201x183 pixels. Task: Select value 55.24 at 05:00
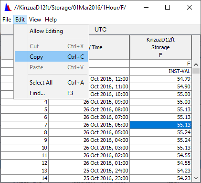click(x=160, y=132)
